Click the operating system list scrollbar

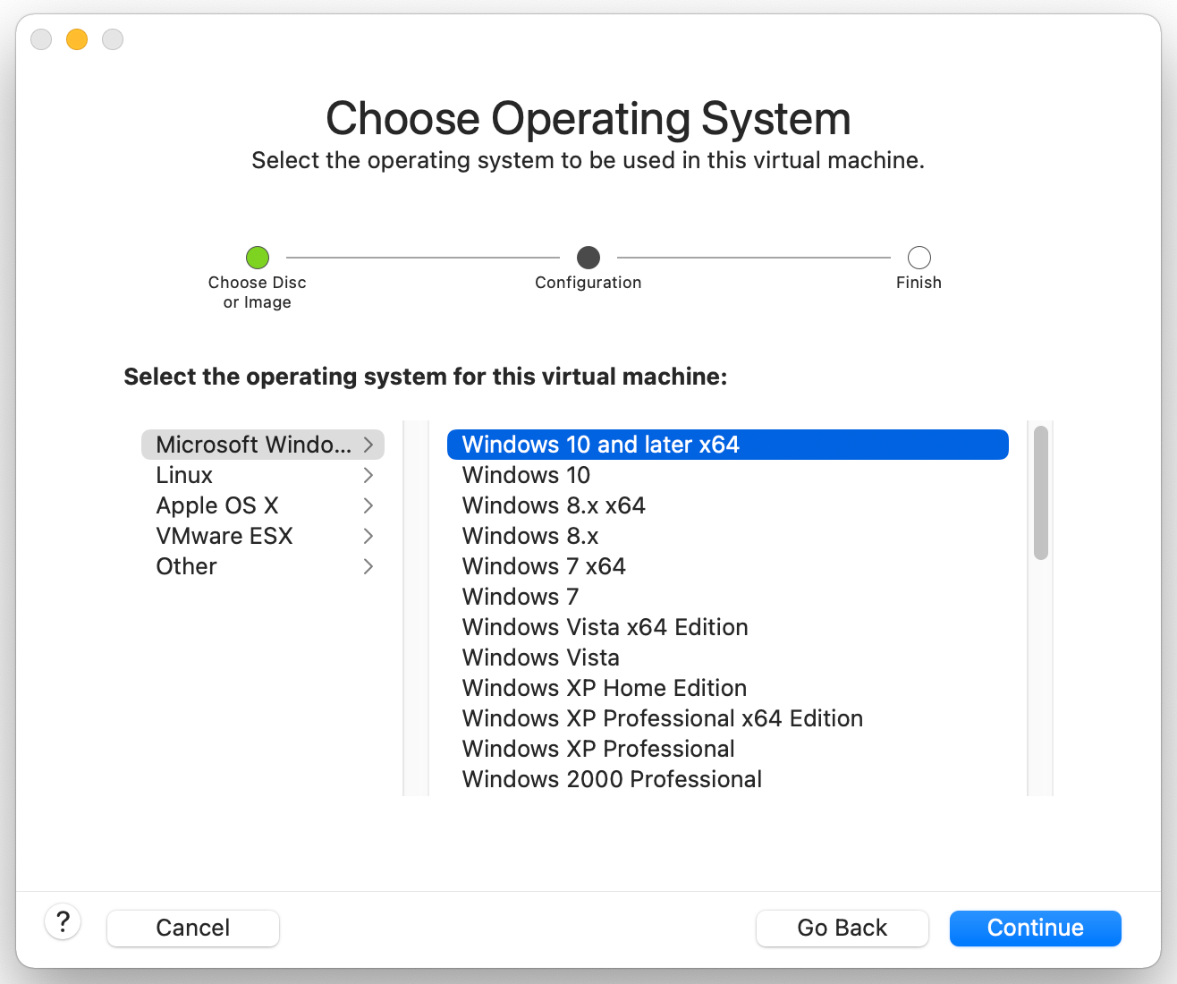click(1040, 493)
